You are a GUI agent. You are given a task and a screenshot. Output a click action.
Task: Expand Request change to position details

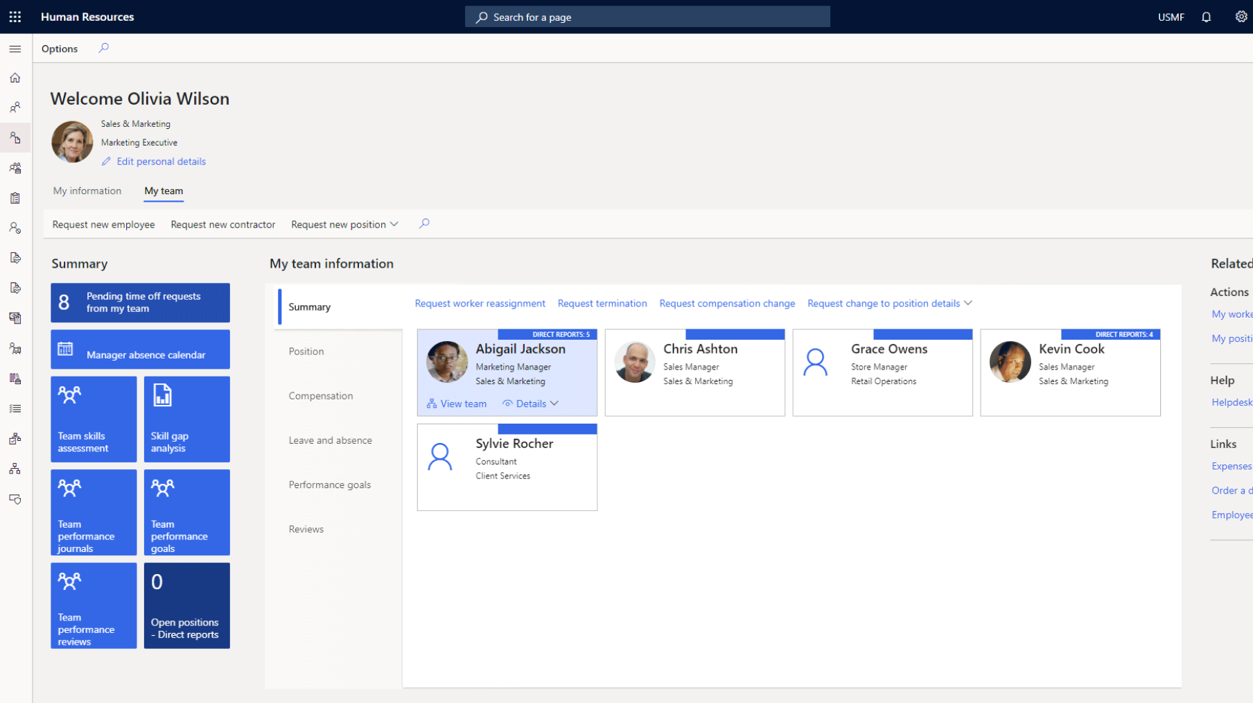click(x=968, y=303)
